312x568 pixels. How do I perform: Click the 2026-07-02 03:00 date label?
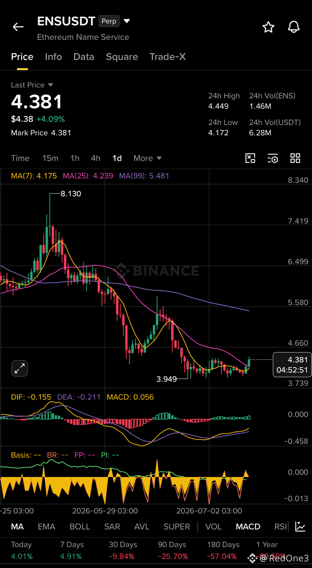pos(209,511)
